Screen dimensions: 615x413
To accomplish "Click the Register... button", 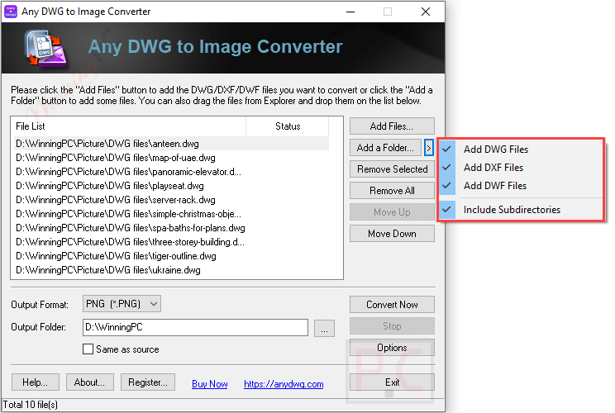I will click(148, 382).
